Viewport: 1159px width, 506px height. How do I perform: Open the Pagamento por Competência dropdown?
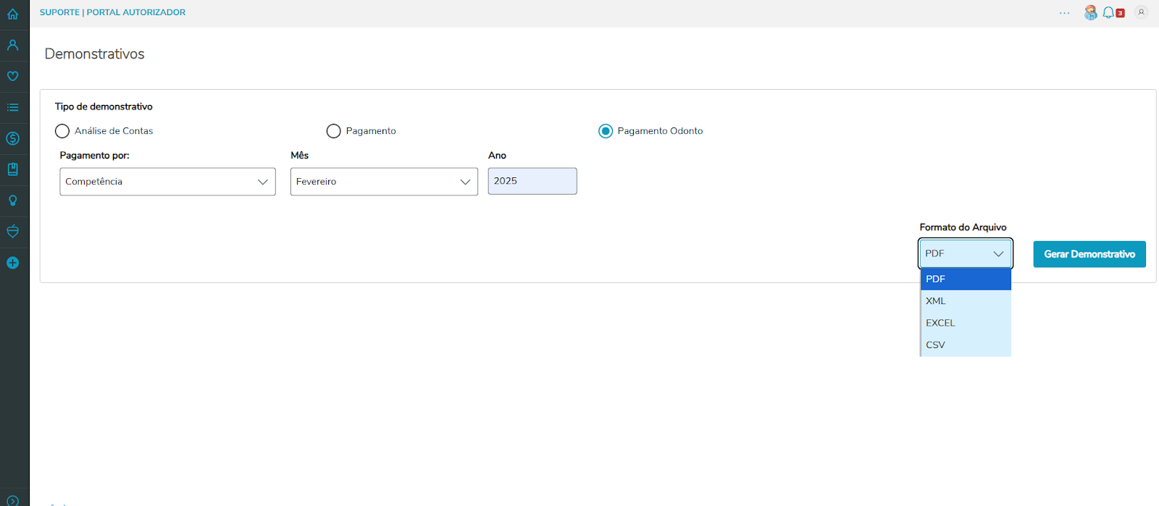point(167,182)
